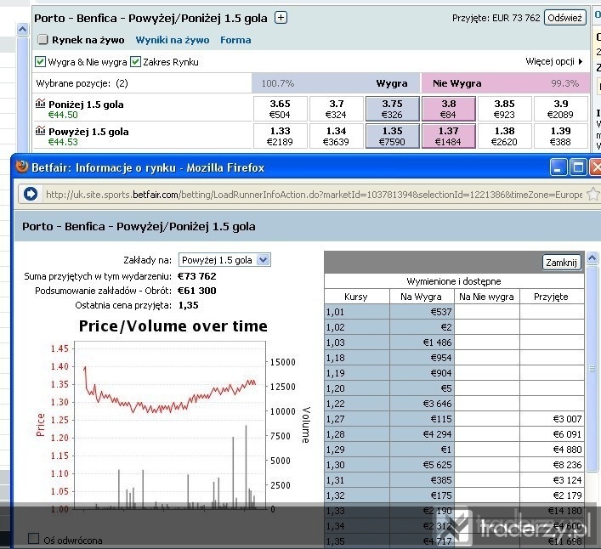Click the bookmark star in address bar
The image size is (601, 549).
tap(592, 194)
